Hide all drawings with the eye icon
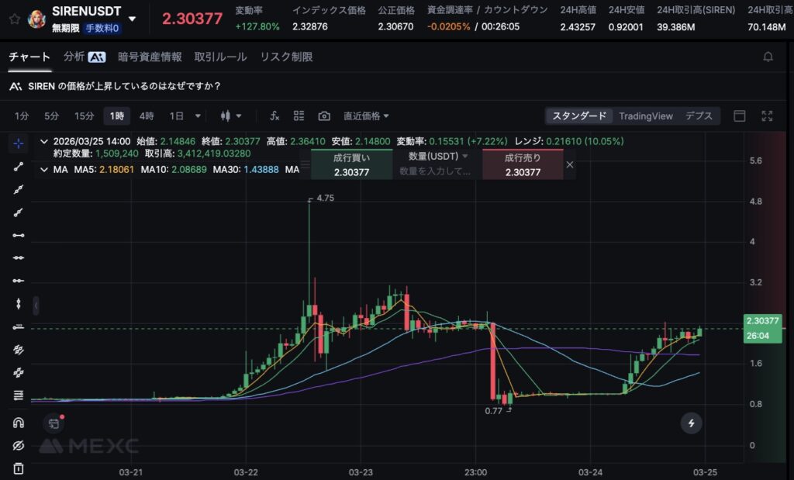Viewport: 794px width, 480px height. [x=19, y=445]
